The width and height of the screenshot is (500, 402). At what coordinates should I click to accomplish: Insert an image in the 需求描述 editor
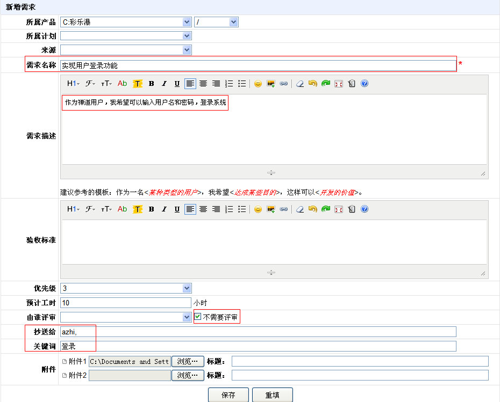pos(271,84)
